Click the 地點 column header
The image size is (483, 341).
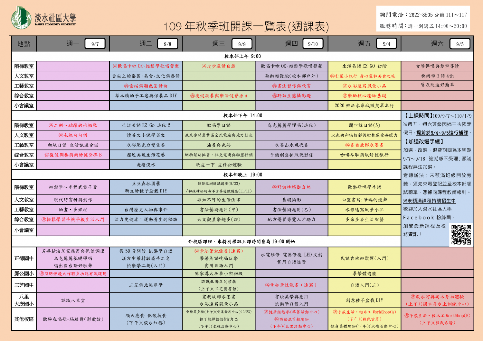tap(24, 44)
